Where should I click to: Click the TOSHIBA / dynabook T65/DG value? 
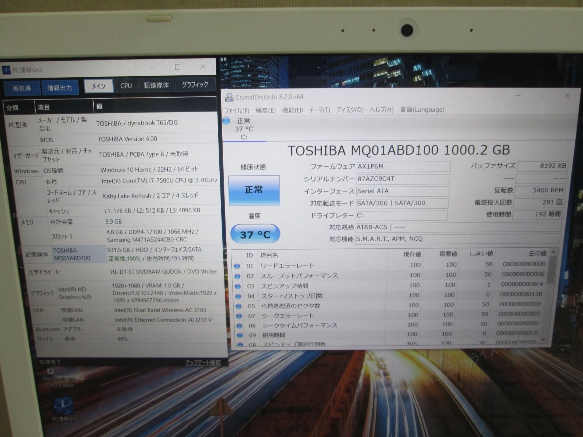137,123
